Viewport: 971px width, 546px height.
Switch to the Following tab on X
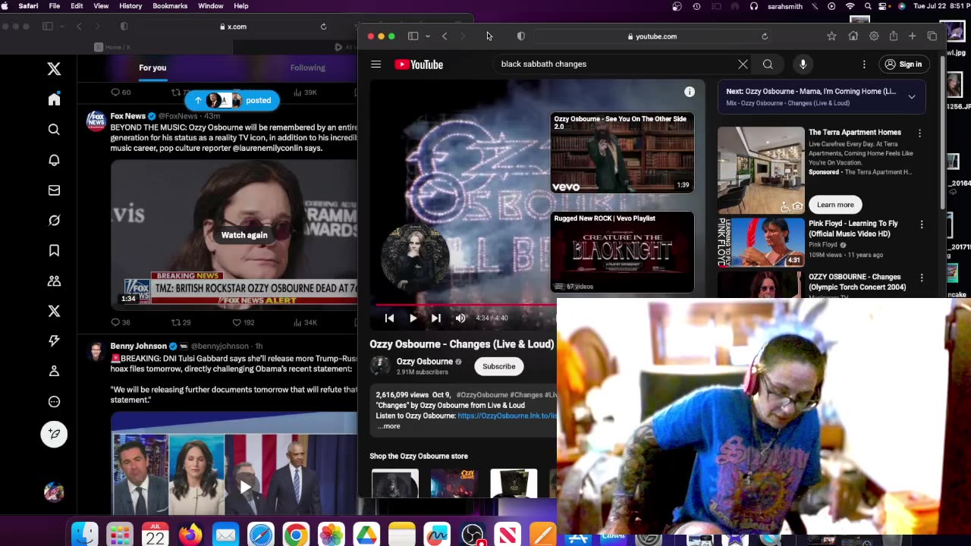[307, 67]
